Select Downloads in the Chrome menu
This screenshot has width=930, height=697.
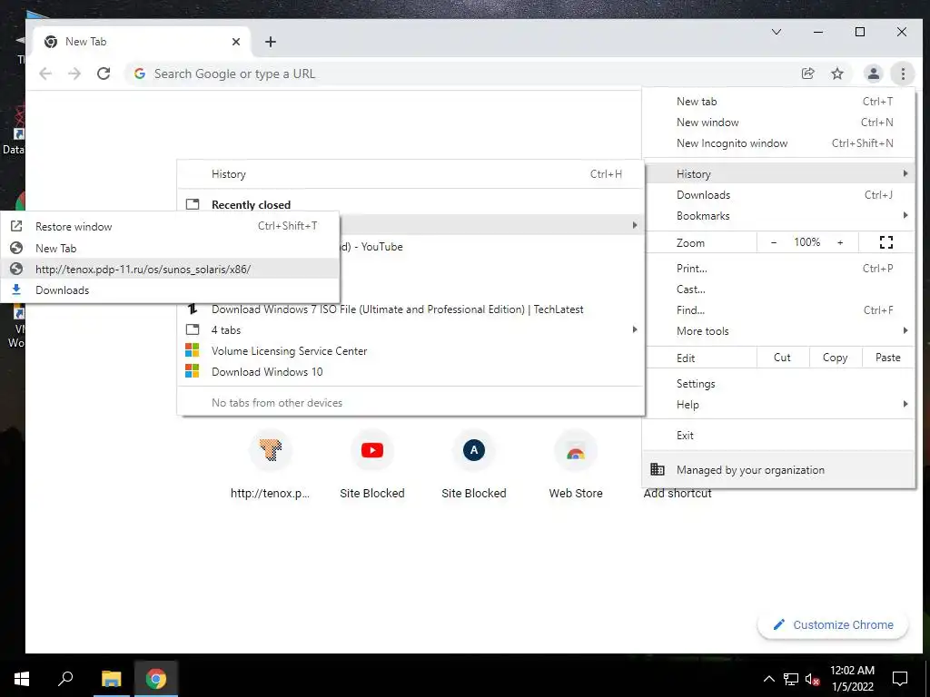click(x=778, y=195)
